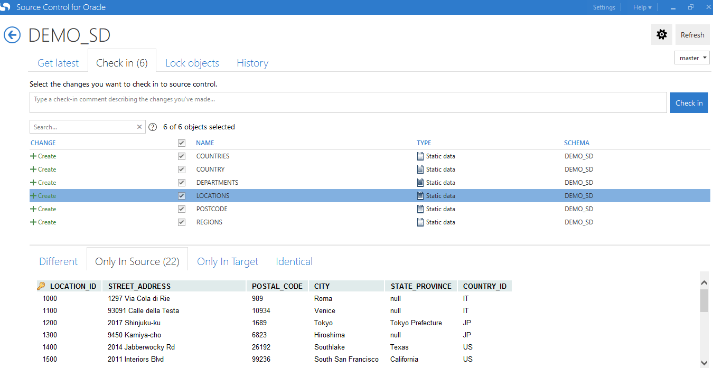713x368 pixels.
Task: Open options with the gear icon
Action: (661, 35)
